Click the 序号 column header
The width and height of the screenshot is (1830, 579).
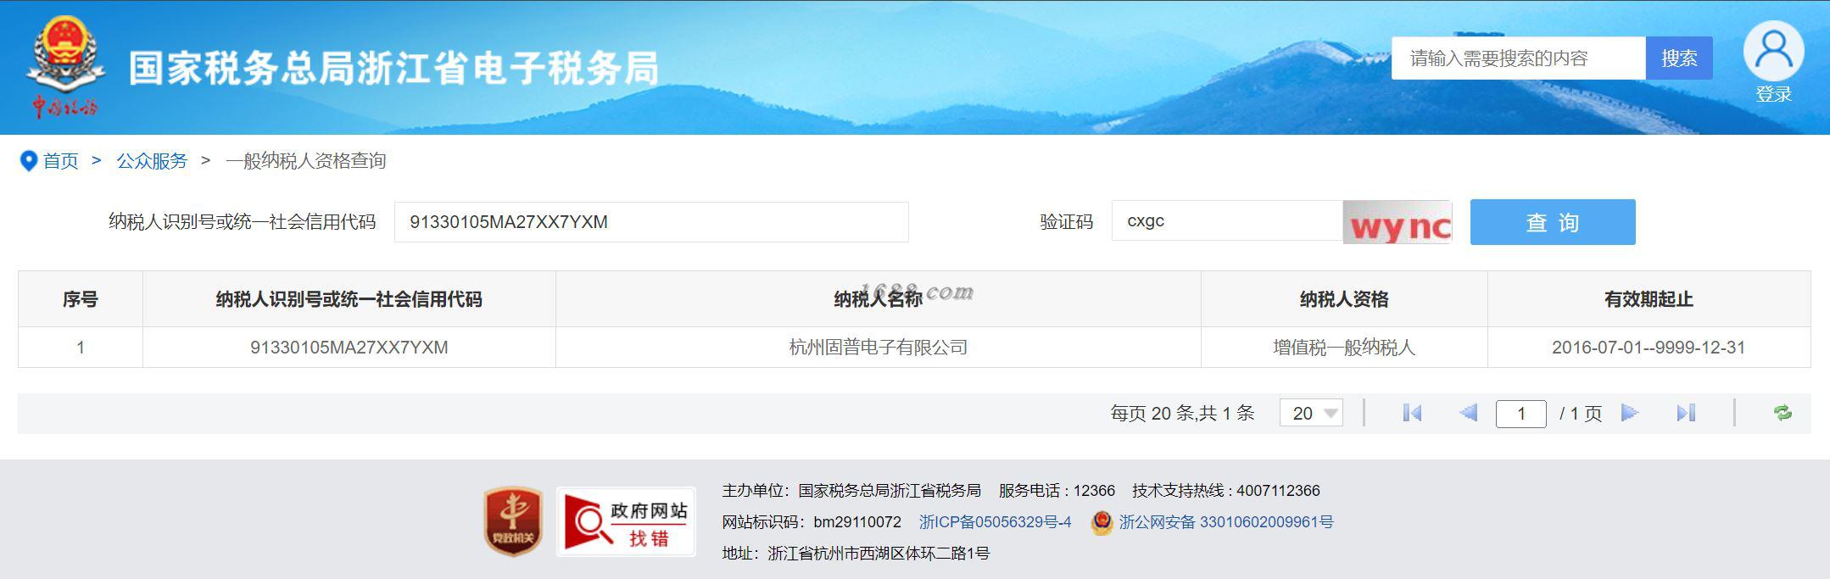[81, 299]
